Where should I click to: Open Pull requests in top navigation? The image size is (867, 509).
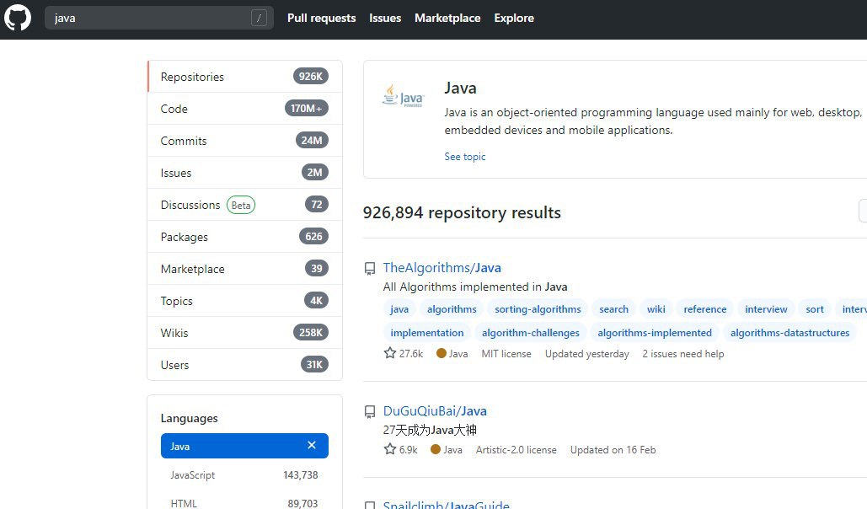tap(321, 19)
